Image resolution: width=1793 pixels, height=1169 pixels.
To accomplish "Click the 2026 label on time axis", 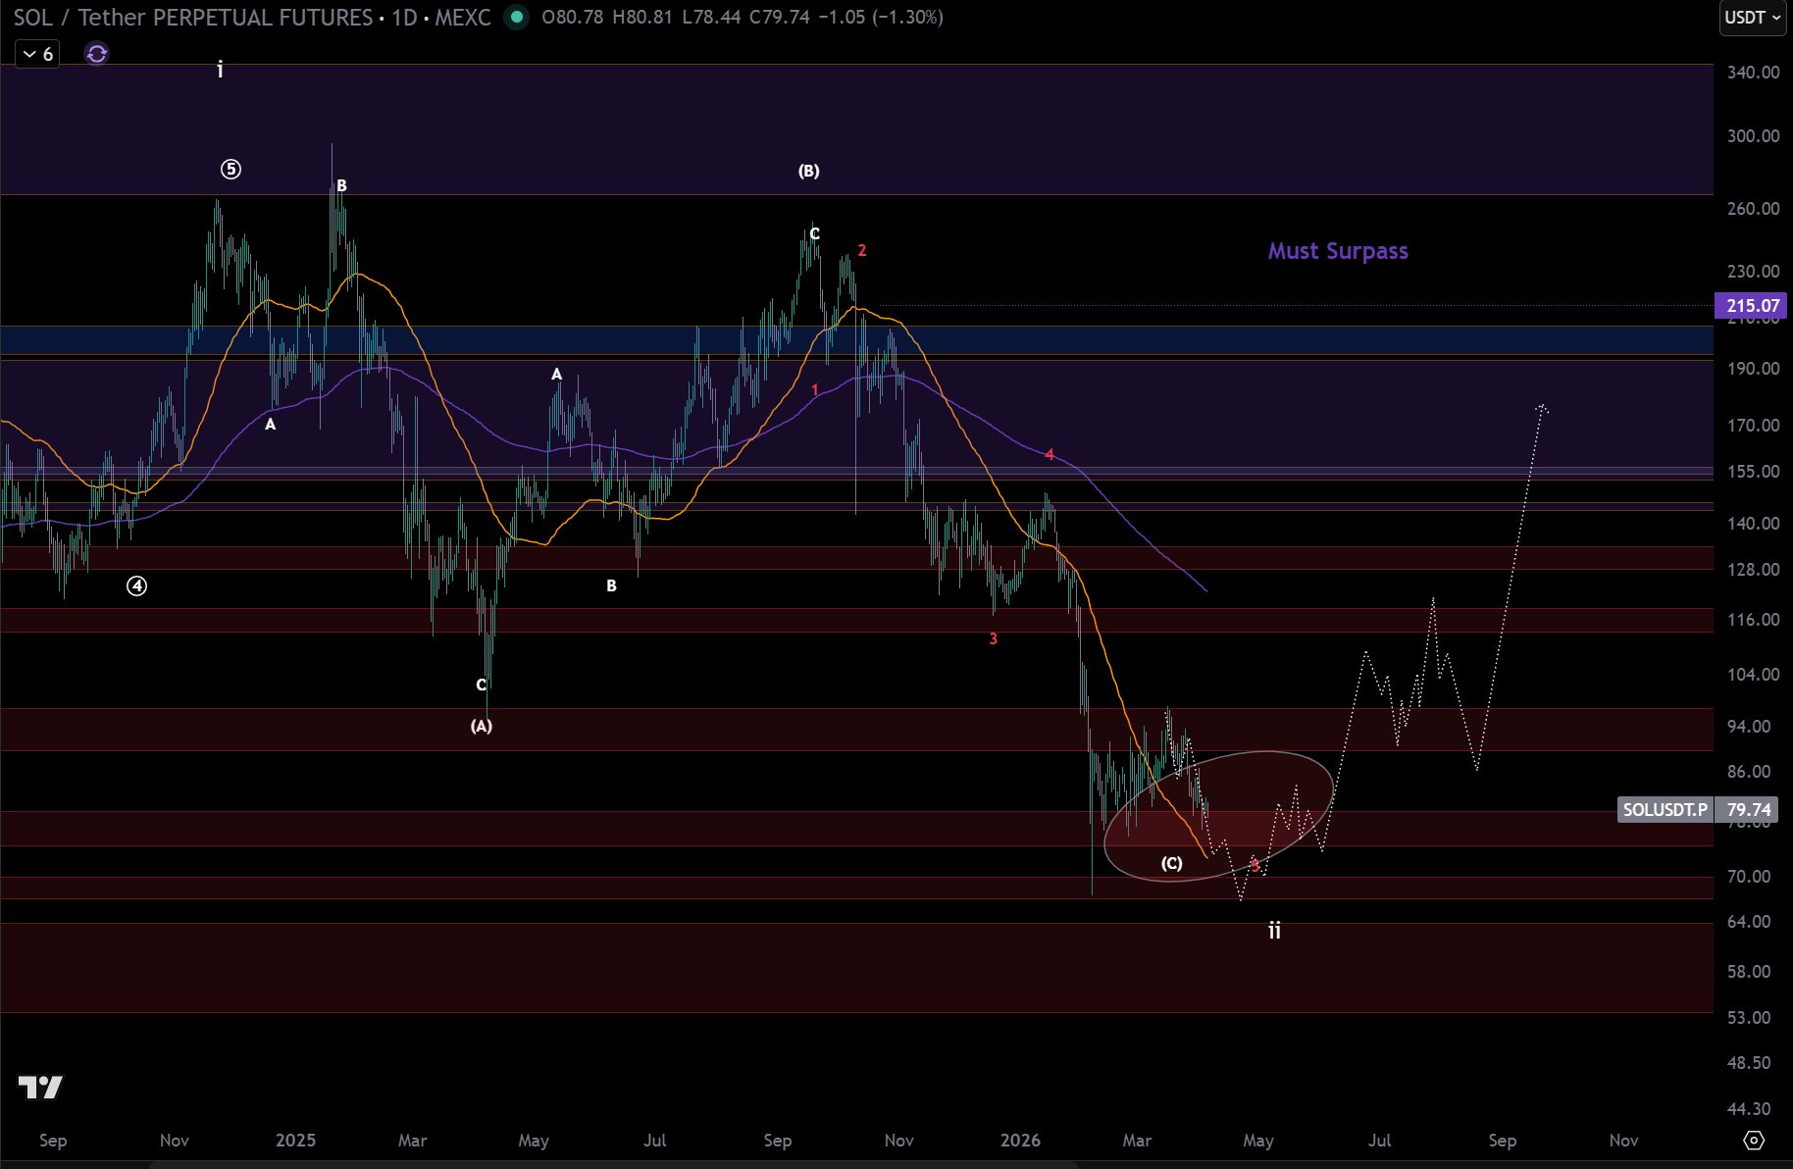I will pos(1020,1141).
